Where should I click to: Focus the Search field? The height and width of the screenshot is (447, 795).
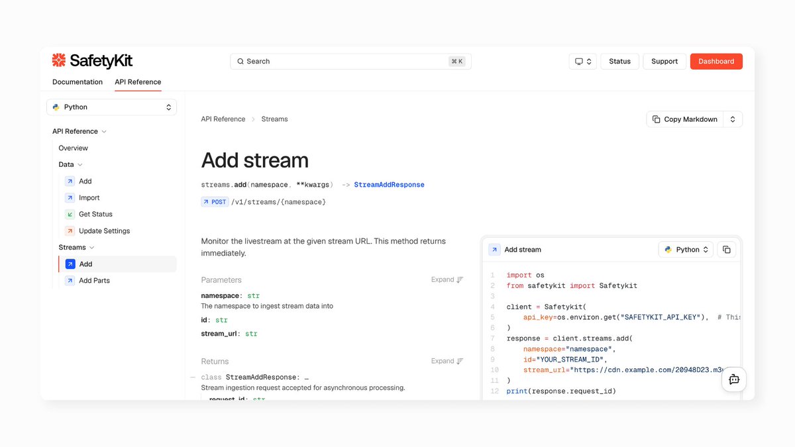tap(350, 62)
